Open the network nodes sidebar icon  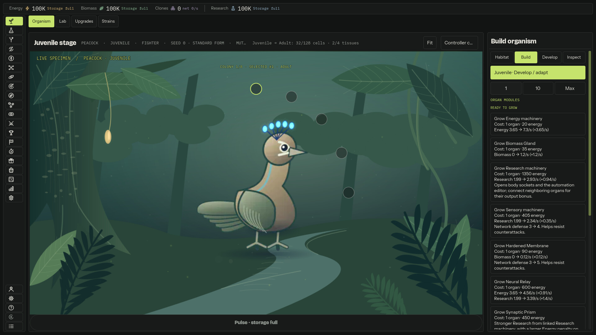(14, 68)
